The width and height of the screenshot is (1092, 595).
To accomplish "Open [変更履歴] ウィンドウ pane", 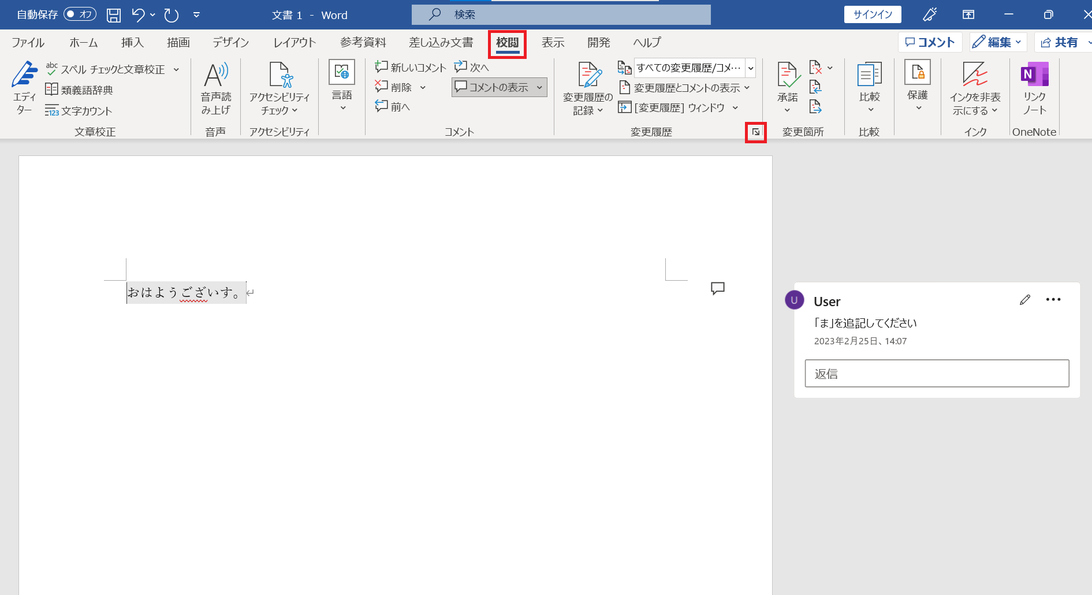I will click(x=672, y=107).
